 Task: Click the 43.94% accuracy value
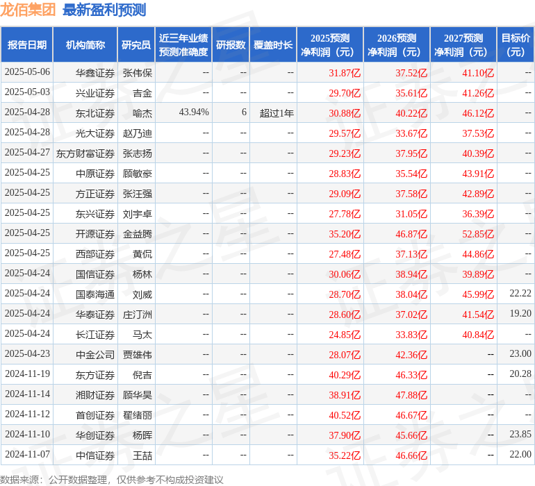tap(194, 112)
